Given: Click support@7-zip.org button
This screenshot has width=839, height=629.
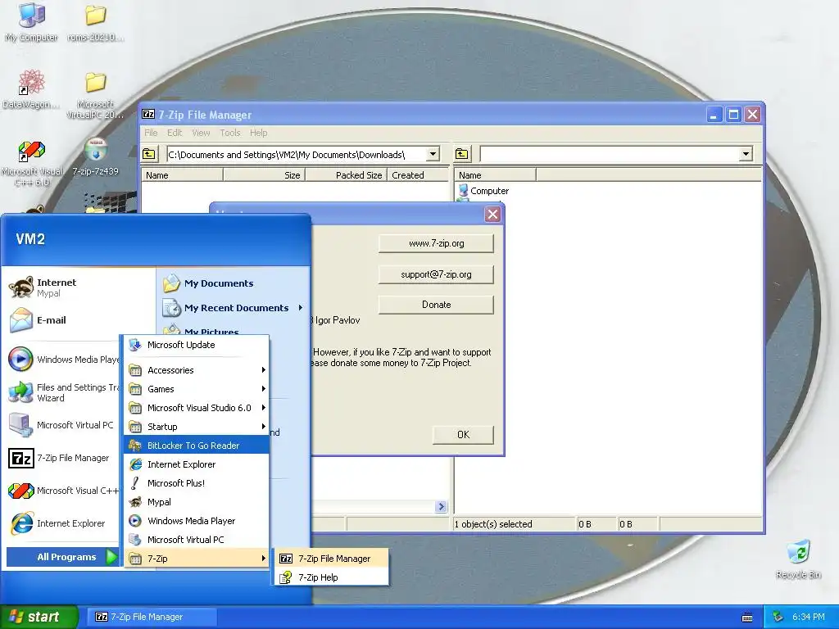Looking at the screenshot, I should point(436,274).
